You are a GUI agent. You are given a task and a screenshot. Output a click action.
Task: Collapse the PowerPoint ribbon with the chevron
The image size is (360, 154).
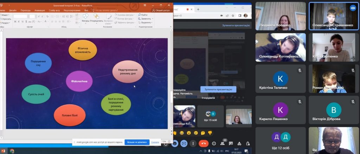tap(171, 27)
